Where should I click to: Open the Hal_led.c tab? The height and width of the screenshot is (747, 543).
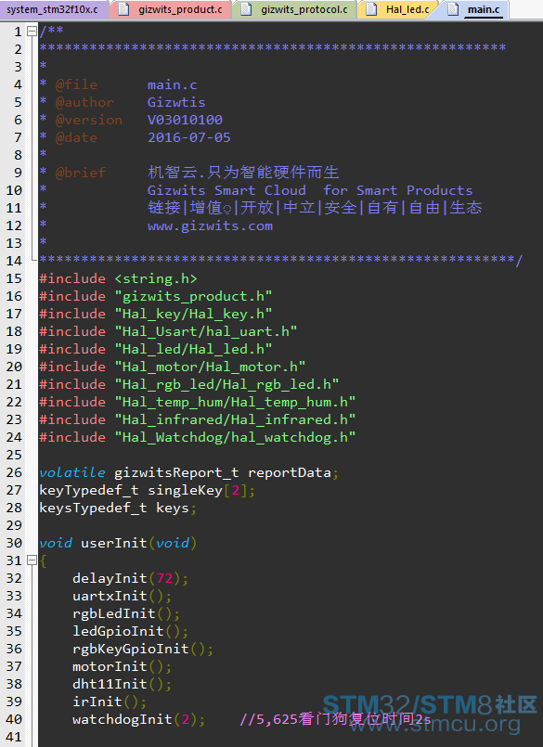point(398,9)
